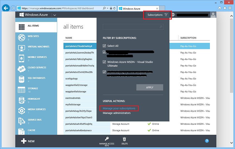Viewport: 235px width, 149px height.
Task: Click Manage your subscriptions link
Action: 119,108
